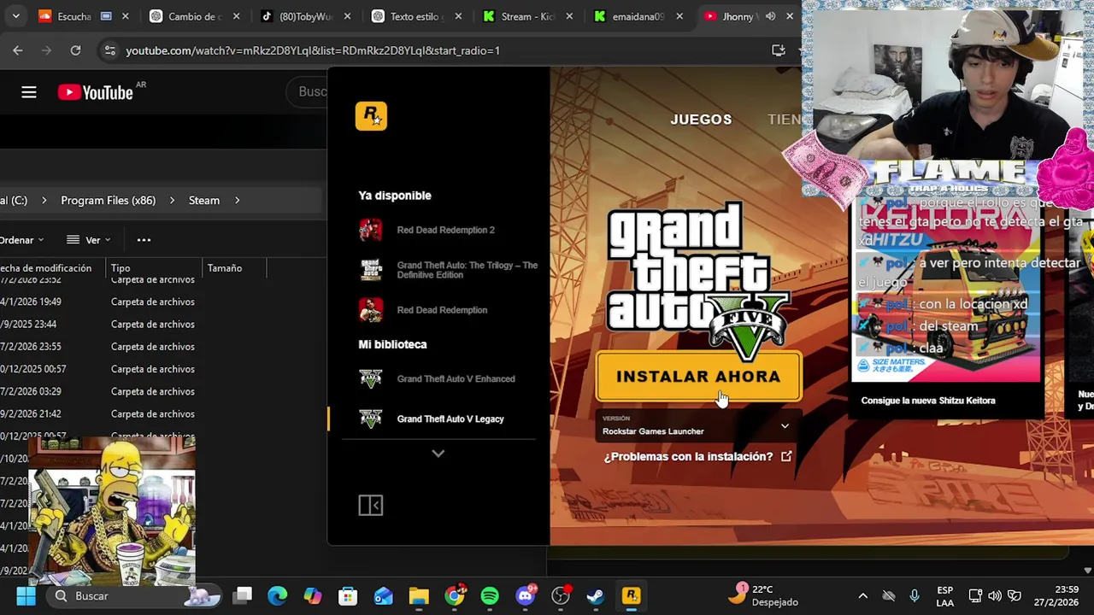Open Outlook from the taskbar
Image resolution: width=1094 pixels, height=615 pixels.
tap(383, 596)
